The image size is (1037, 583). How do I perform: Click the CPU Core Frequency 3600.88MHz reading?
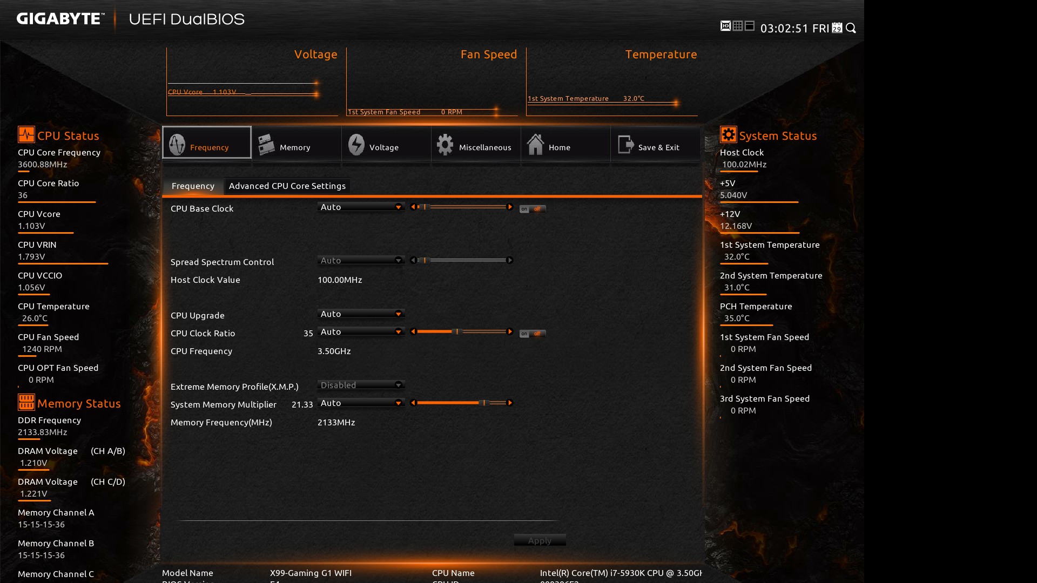click(x=43, y=164)
